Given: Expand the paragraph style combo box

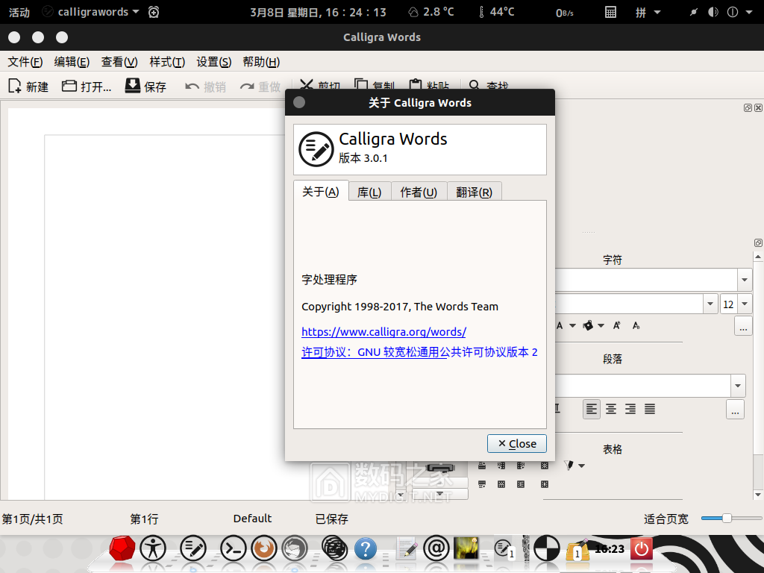Looking at the screenshot, I should tap(738, 386).
